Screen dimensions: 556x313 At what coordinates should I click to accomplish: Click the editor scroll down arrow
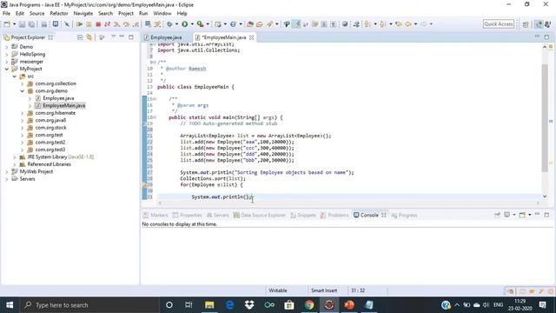[x=545, y=196]
